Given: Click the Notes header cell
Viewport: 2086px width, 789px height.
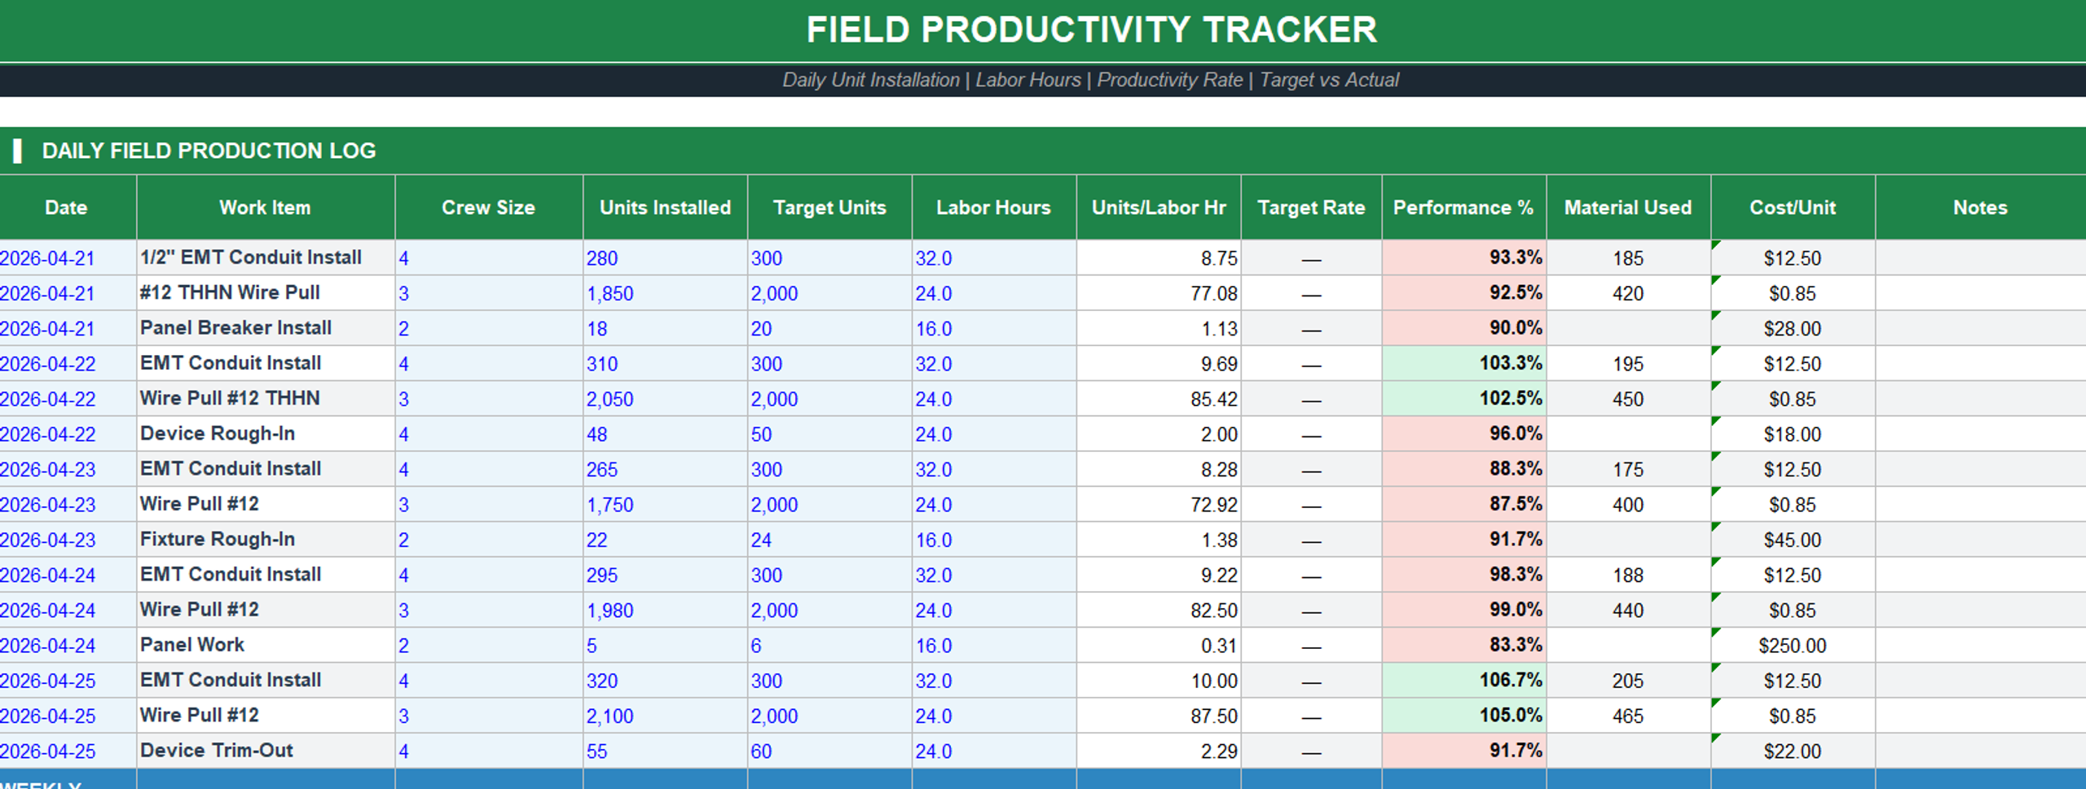Looking at the screenshot, I should click(x=1981, y=208).
